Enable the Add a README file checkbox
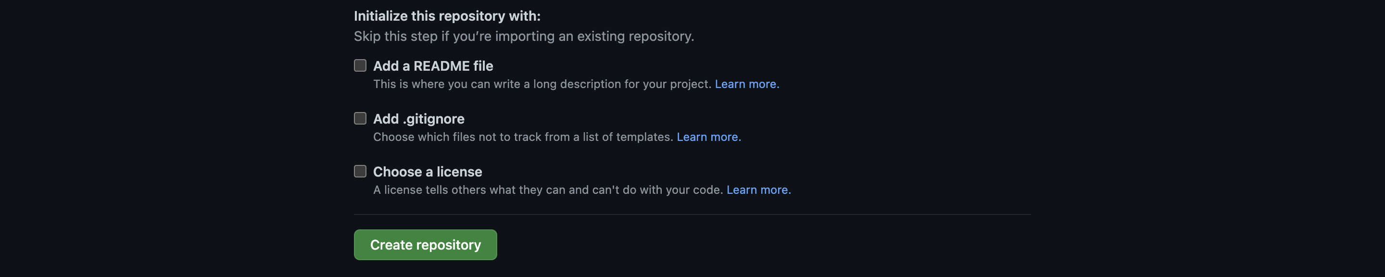The image size is (1385, 277). click(x=360, y=65)
